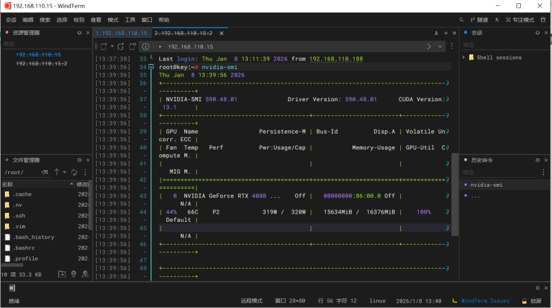Clear the /root/ path field
The image size is (552, 308).
pyautogui.click(x=43, y=172)
